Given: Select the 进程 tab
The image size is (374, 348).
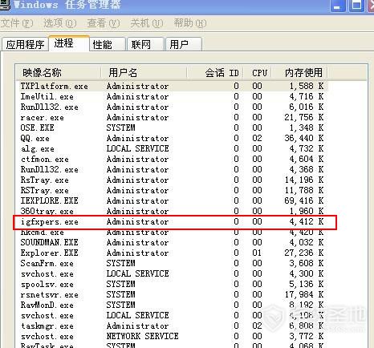Looking at the screenshot, I should coord(69,43).
